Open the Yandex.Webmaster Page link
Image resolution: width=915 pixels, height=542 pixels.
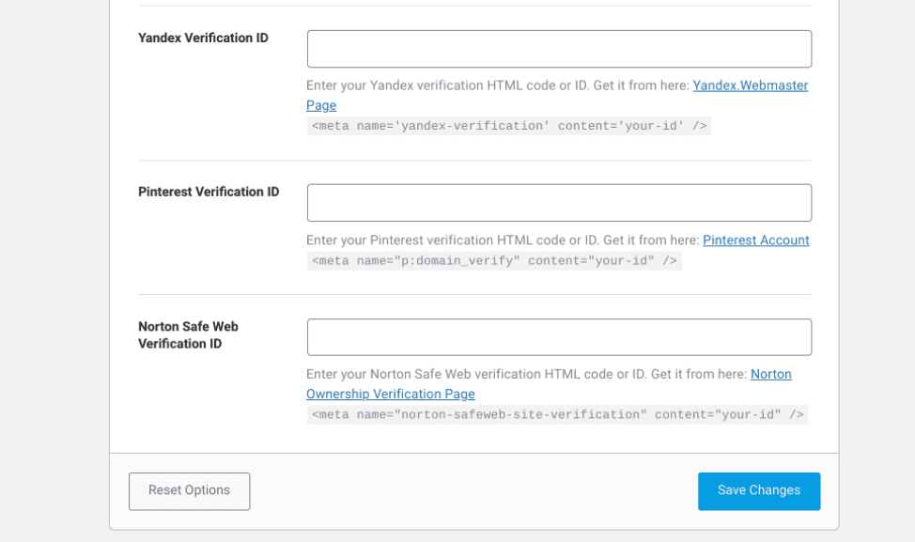point(750,85)
